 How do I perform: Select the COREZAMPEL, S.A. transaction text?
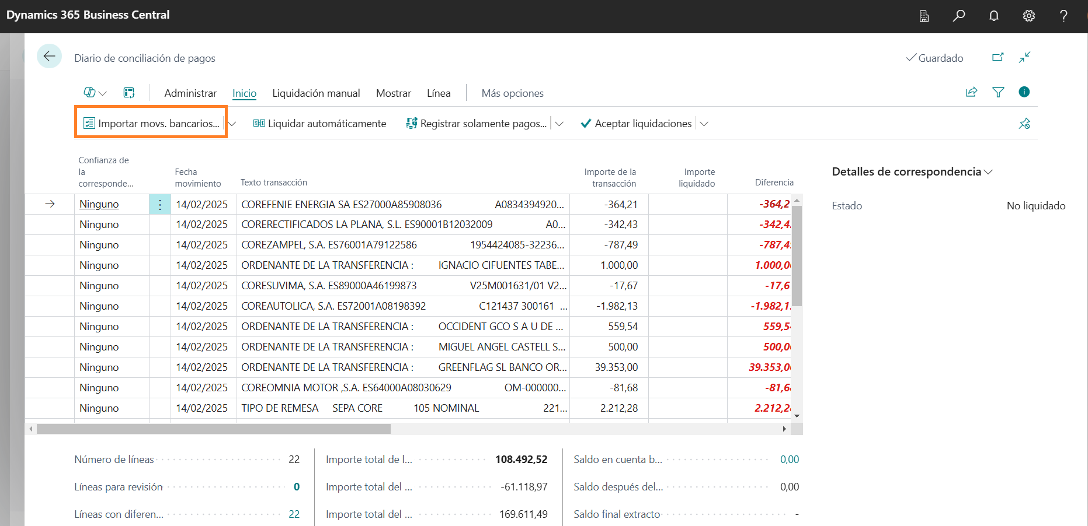click(403, 245)
